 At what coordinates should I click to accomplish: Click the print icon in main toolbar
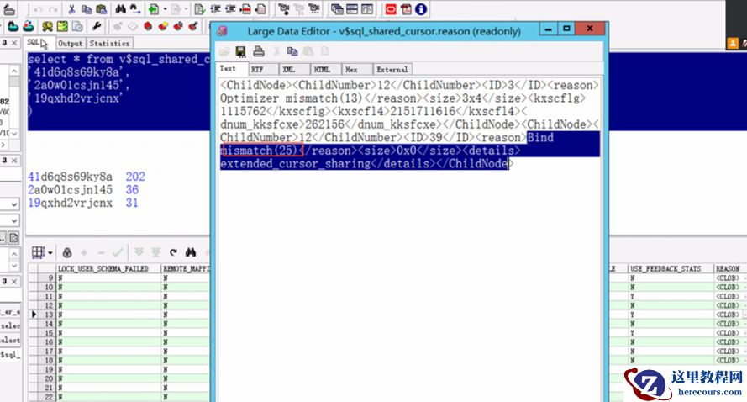click(x=9, y=9)
